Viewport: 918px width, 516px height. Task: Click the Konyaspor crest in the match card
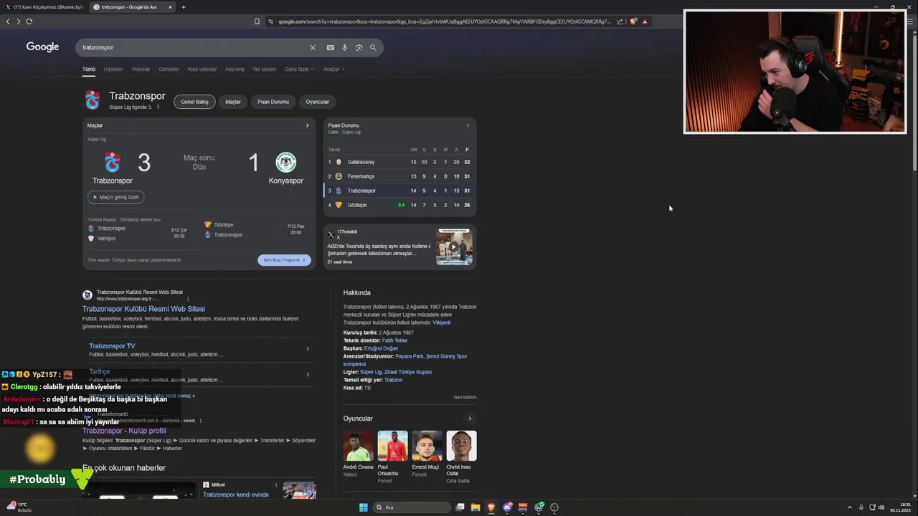pyautogui.click(x=286, y=162)
